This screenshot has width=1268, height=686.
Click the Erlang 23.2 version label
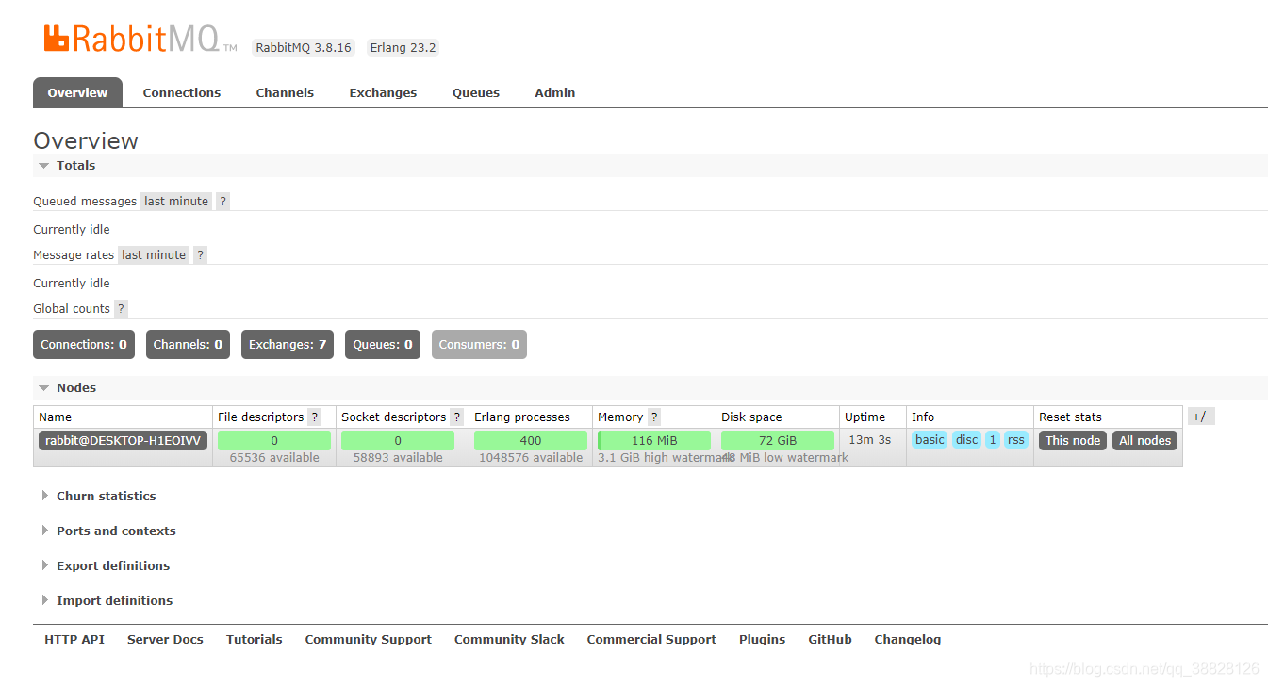coord(403,47)
